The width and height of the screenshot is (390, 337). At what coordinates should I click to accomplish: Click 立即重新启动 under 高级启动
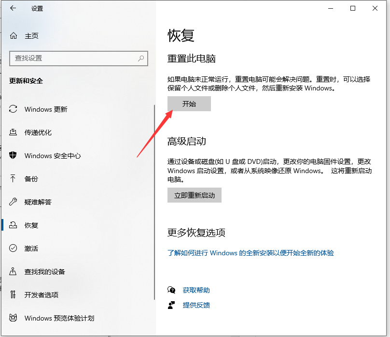195,195
